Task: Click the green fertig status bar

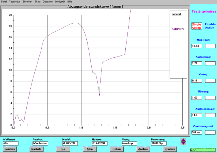Action: pos(203,150)
